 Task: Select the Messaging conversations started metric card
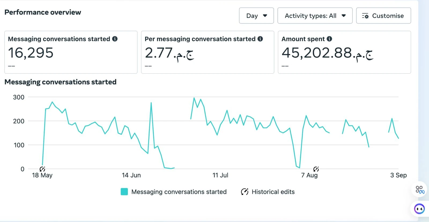[71, 52]
